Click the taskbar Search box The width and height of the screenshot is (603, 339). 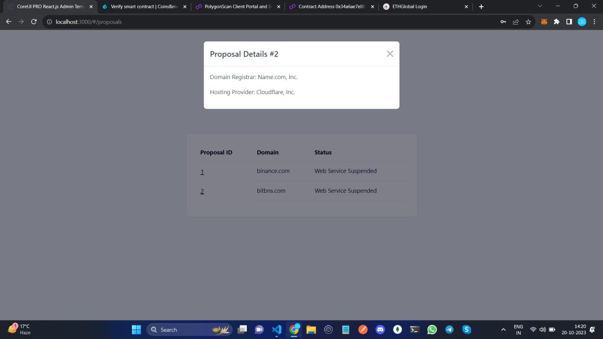click(x=189, y=330)
